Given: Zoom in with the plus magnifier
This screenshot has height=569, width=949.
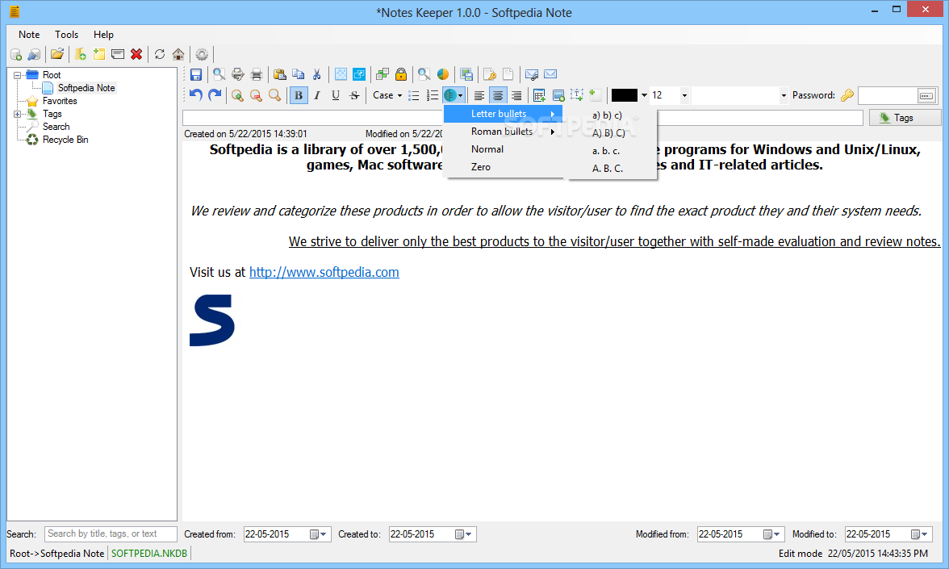Looking at the screenshot, I should tap(237, 95).
